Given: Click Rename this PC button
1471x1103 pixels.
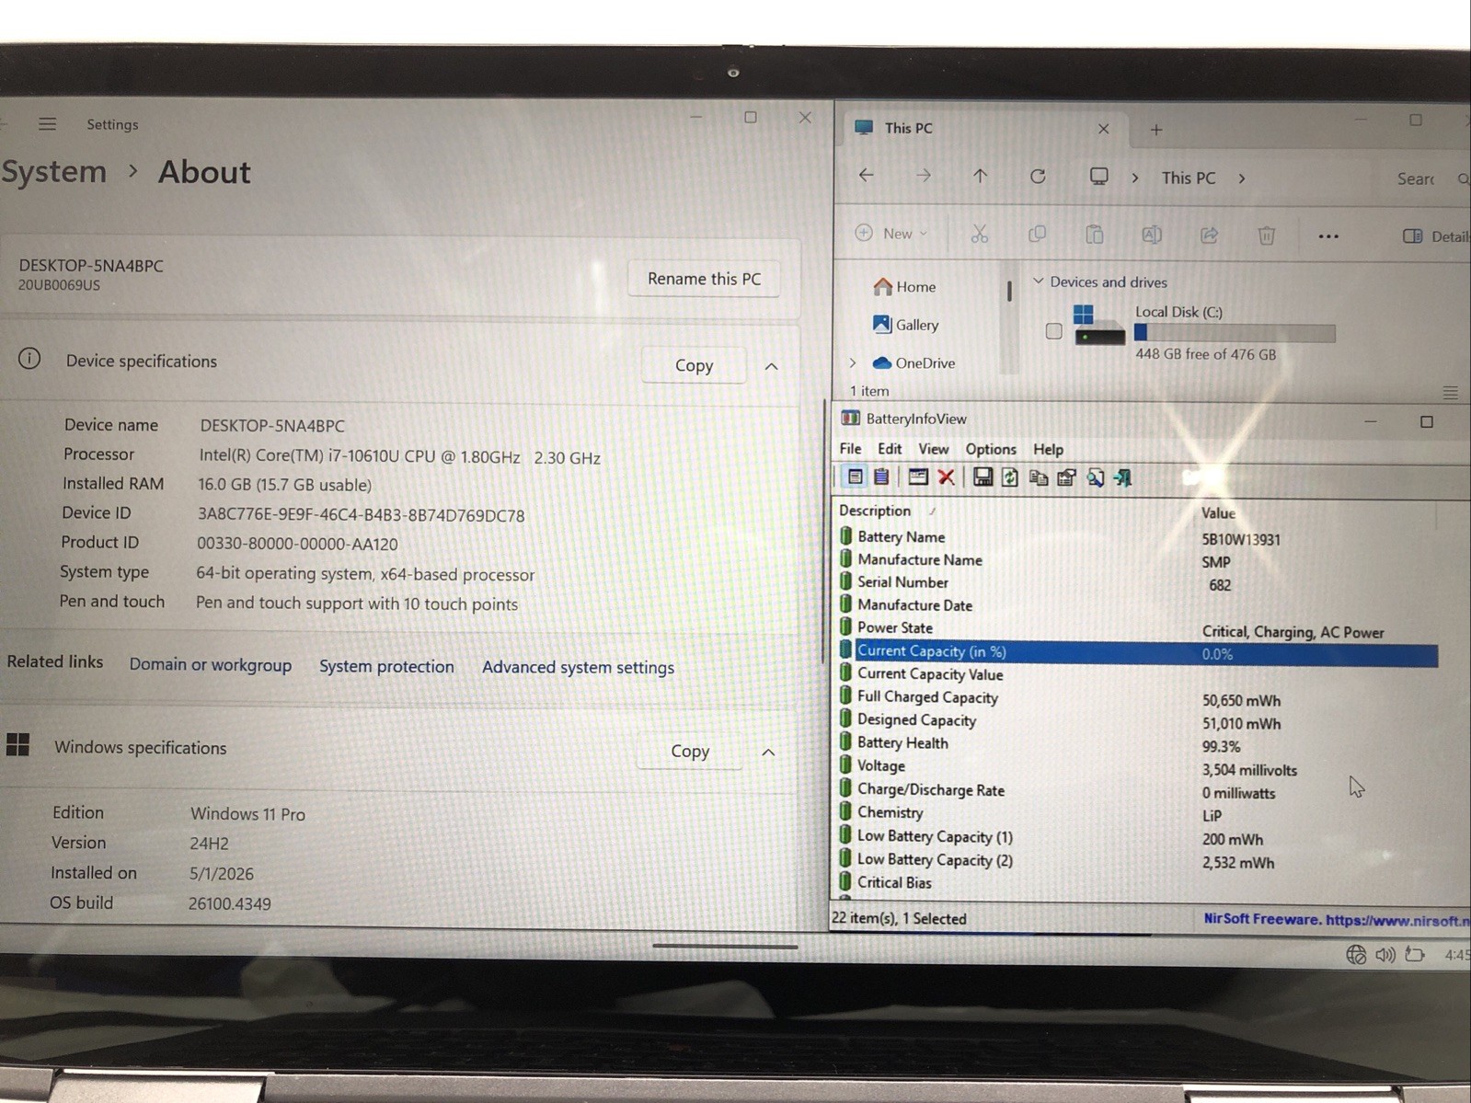Looking at the screenshot, I should click(704, 279).
